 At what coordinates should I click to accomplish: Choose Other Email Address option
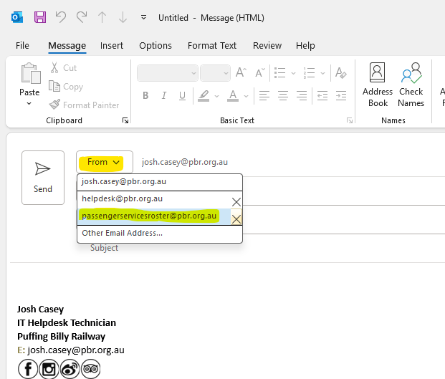pos(160,234)
